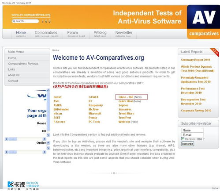Click the up arrow of the upper ad frame scrollbar
Screen dimensions: 220x192
[x=48, y=90]
